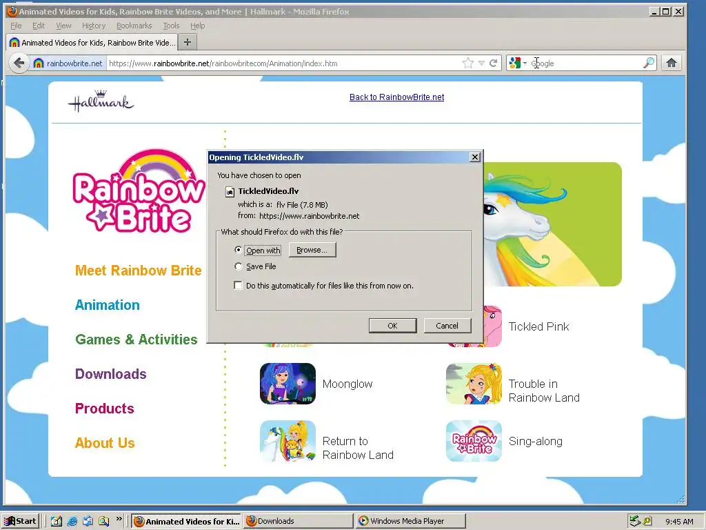
Task: Open the Products link
Action: 105,409
